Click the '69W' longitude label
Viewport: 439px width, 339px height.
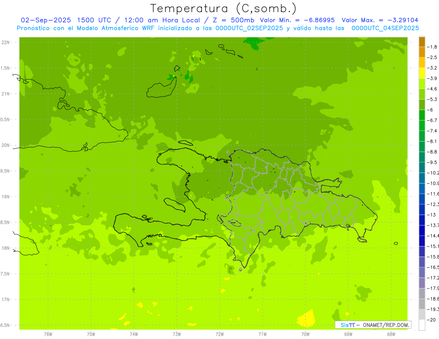tap(348, 334)
